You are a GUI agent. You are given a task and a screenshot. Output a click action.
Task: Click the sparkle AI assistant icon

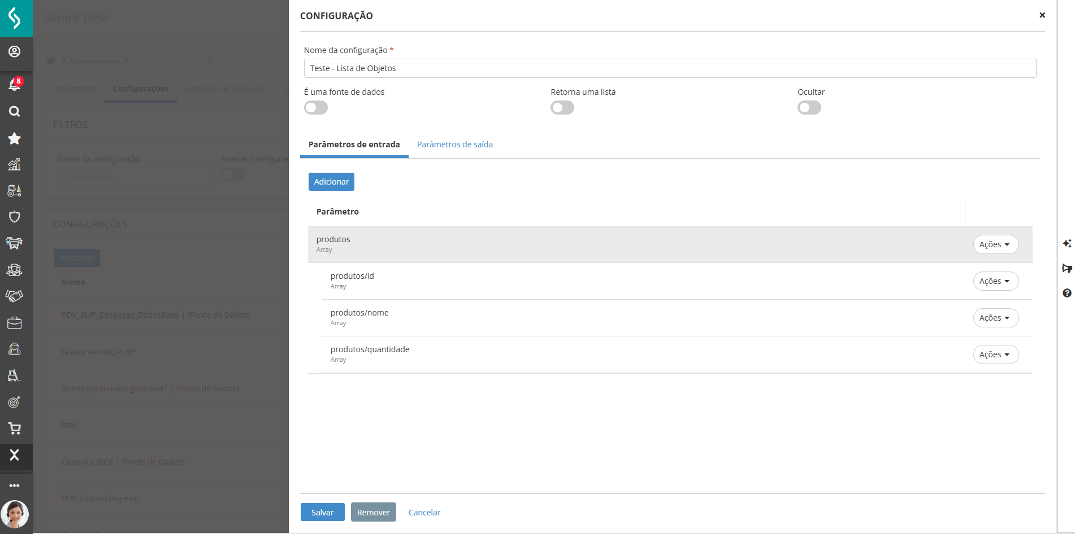pyautogui.click(x=1067, y=243)
